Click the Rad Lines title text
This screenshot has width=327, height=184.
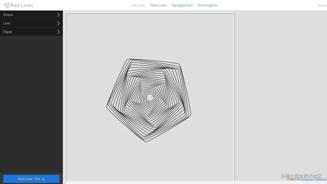tap(22, 5)
